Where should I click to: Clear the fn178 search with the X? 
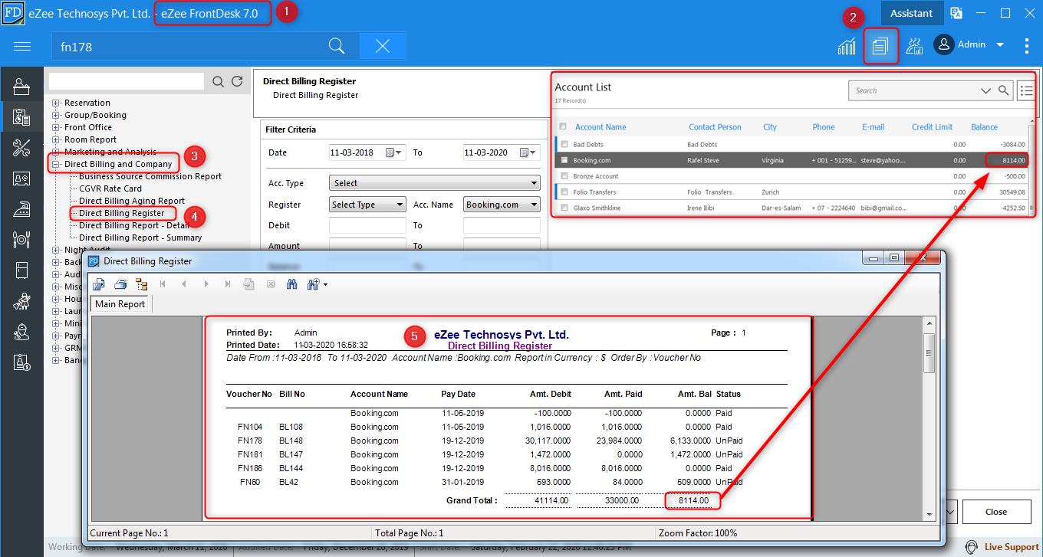pos(383,46)
